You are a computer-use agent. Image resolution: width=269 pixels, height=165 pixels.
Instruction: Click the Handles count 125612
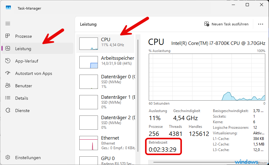click(x=199, y=134)
